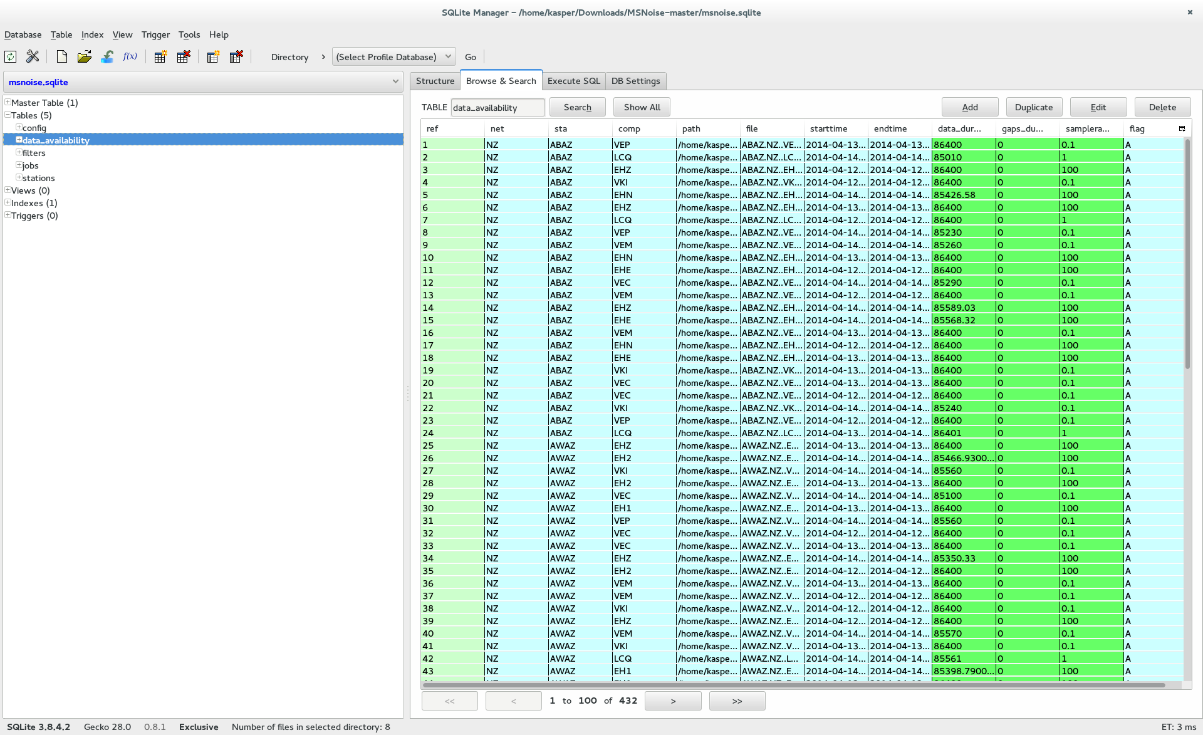This screenshot has height=735, width=1203.
Task: Click the Refresh database icon
Action: coord(11,57)
